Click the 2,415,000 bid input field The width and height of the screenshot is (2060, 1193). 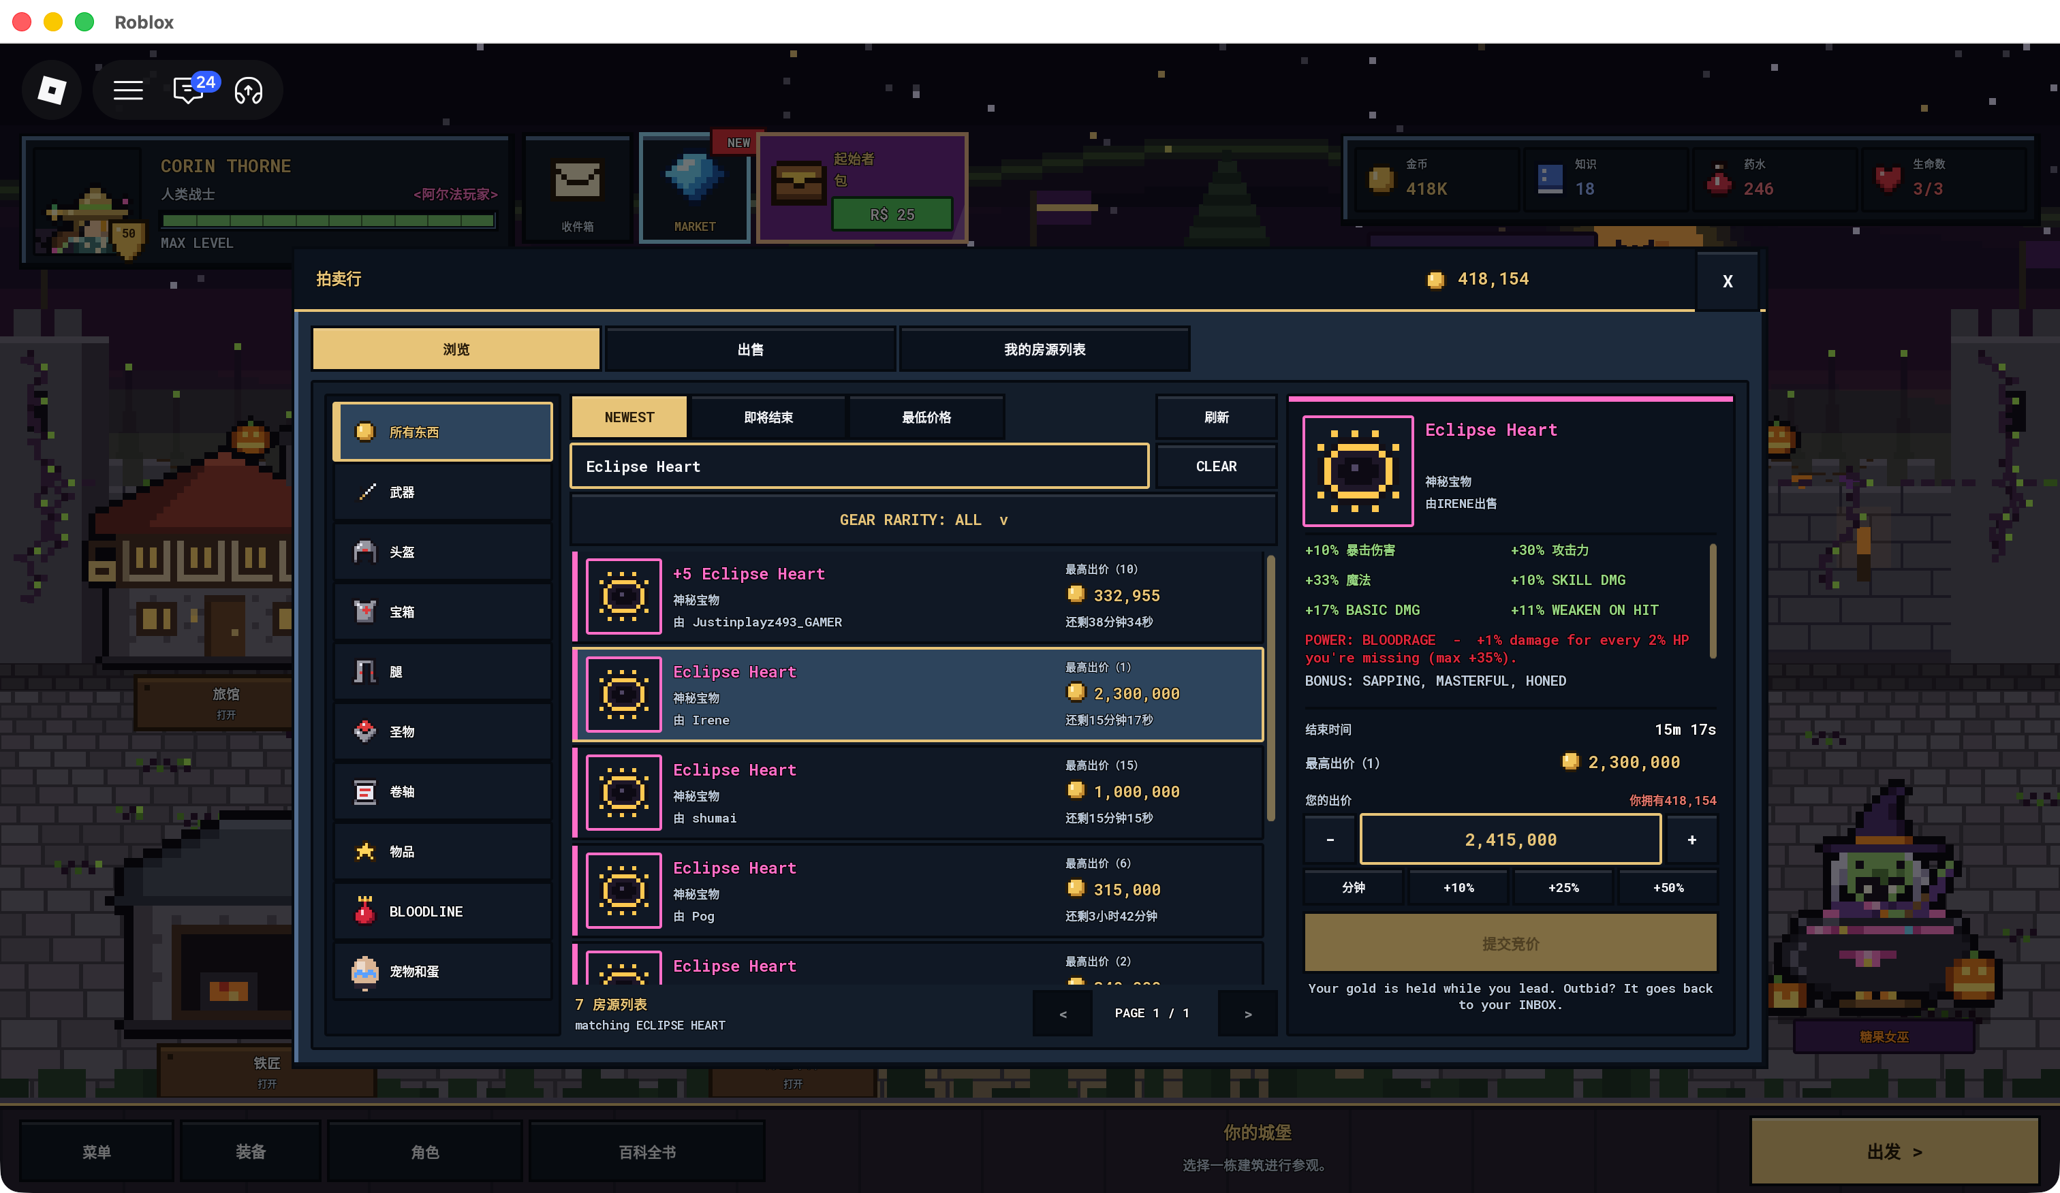pyautogui.click(x=1510, y=839)
